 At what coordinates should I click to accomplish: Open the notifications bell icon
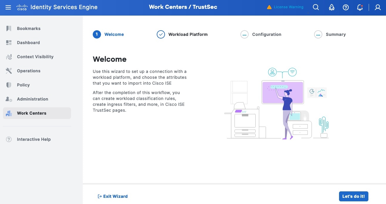point(360,7)
